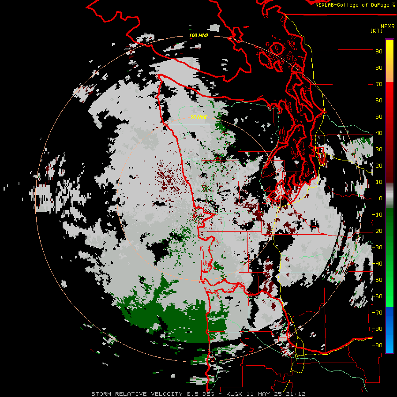397x397 pixels.
Task: Click the -90 value on velocity scale
Action: click(377, 345)
